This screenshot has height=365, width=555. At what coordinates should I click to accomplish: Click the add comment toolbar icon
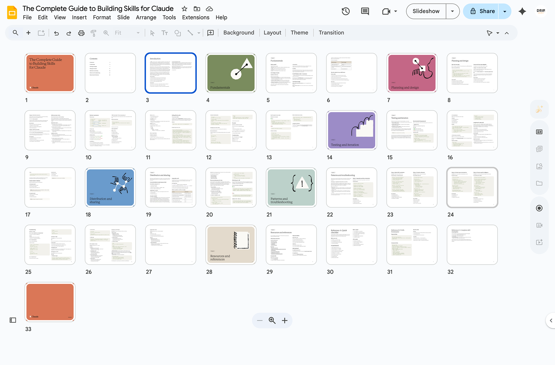(x=210, y=33)
